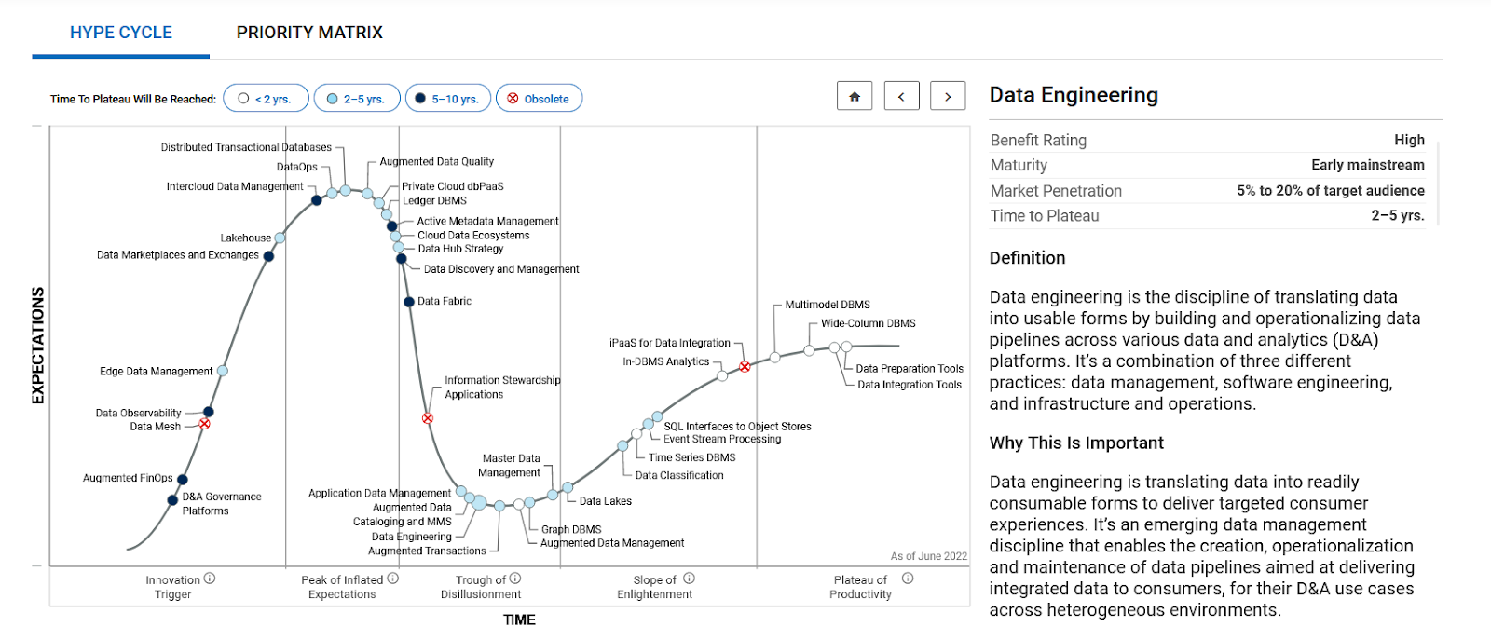Viewport: 1491px width, 640px height.
Task: Select the Data Fabric point on the curve
Action: (x=408, y=301)
